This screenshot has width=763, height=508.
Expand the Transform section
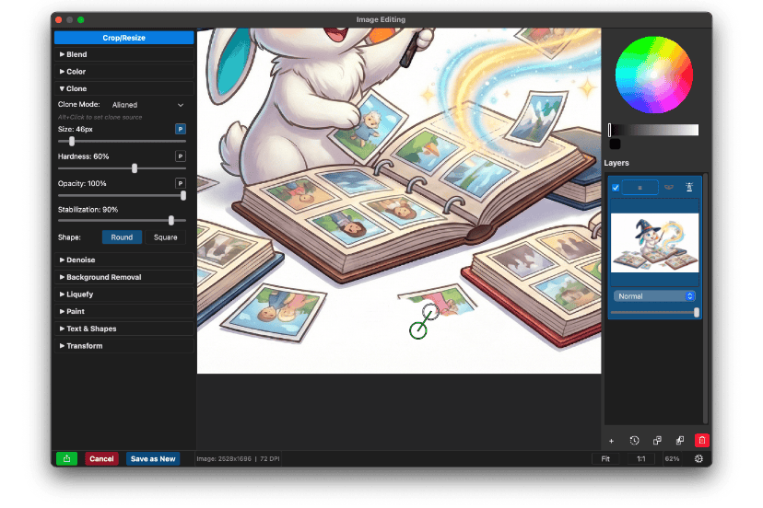(x=124, y=346)
